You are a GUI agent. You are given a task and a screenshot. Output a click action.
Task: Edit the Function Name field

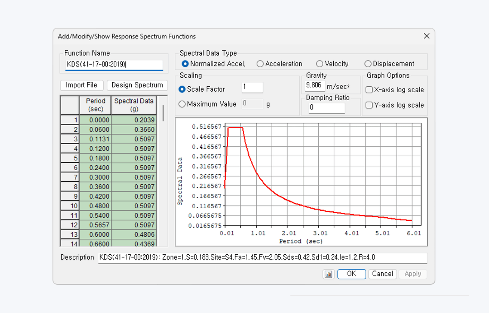tap(114, 65)
